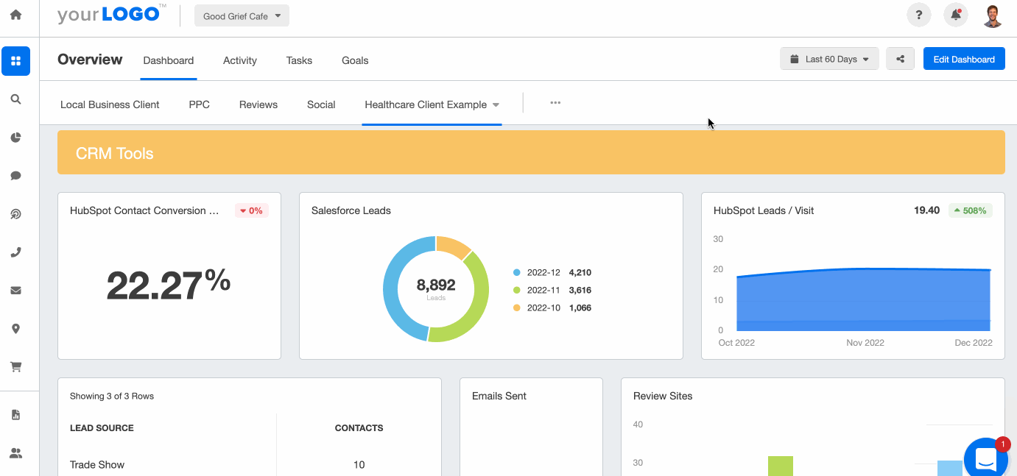1017x476 pixels.
Task: Select the Social section tab
Action: [321, 104]
